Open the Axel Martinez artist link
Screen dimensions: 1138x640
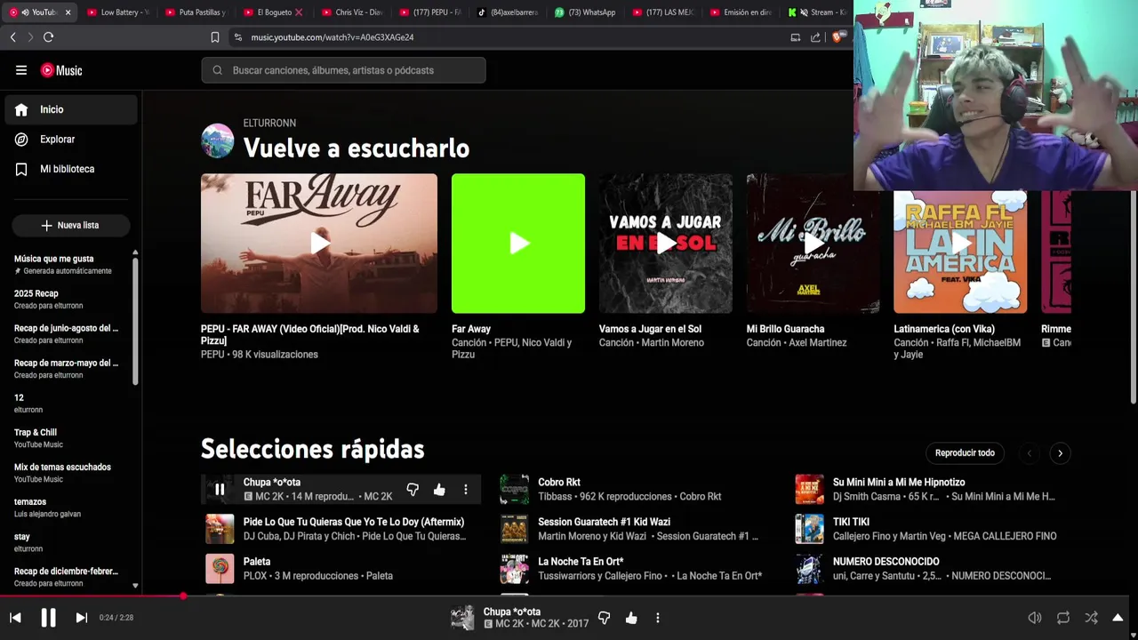[816, 343]
